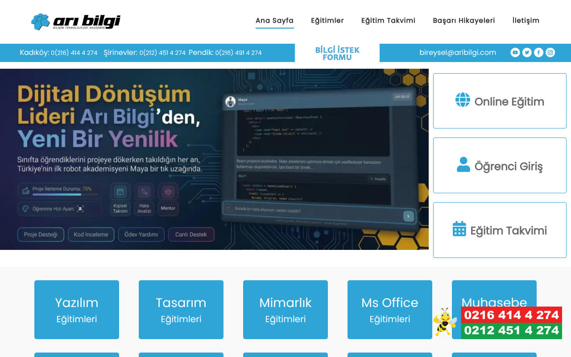The width and height of the screenshot is (571, 357).
Task: Go to Ana Sayfa menu item
Action: click(x=275, y=21)
